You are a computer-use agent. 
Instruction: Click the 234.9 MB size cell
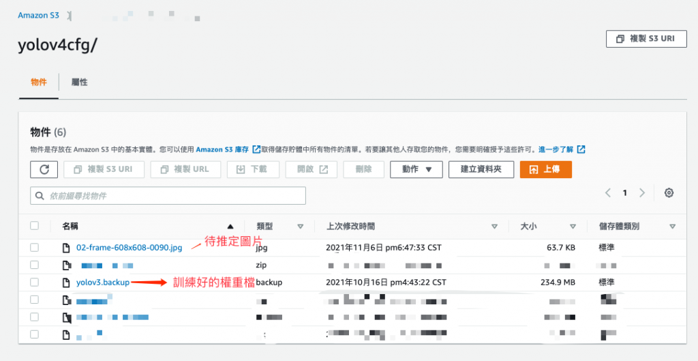point(558,282)
